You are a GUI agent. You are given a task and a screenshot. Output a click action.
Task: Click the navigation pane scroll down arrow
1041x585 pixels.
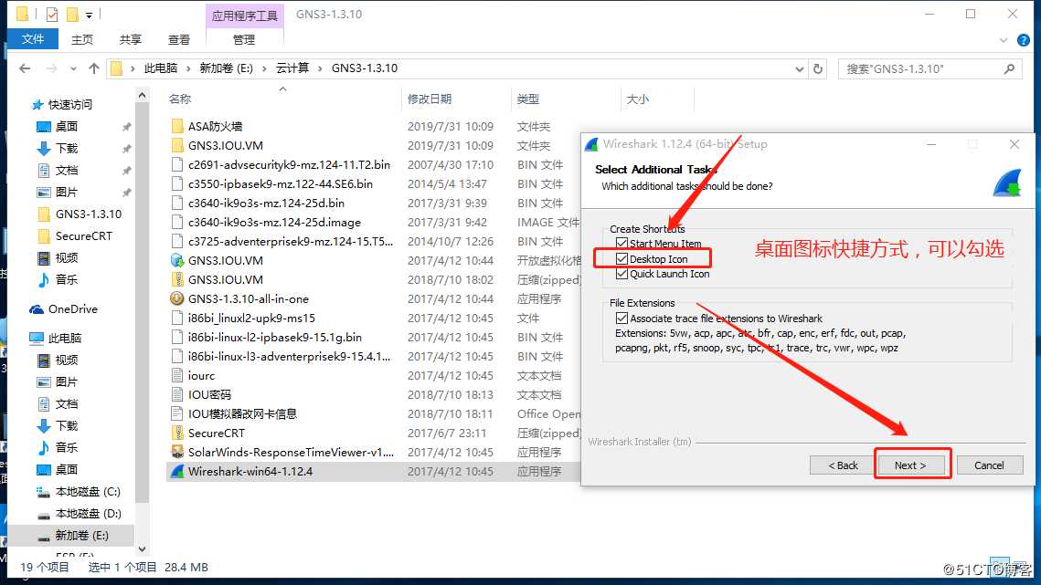pyautogui.click(x=142, y=549)
